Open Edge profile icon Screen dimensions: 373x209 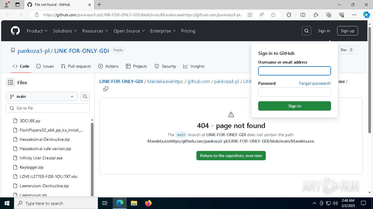pos(6,5)
